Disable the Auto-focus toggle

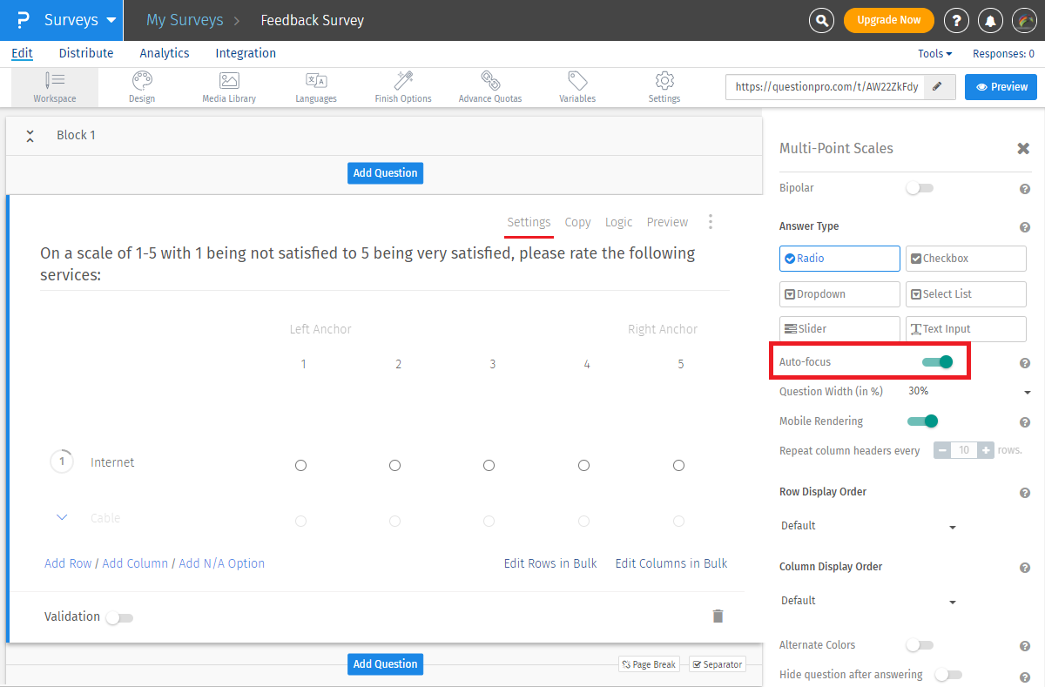[937, 361]
